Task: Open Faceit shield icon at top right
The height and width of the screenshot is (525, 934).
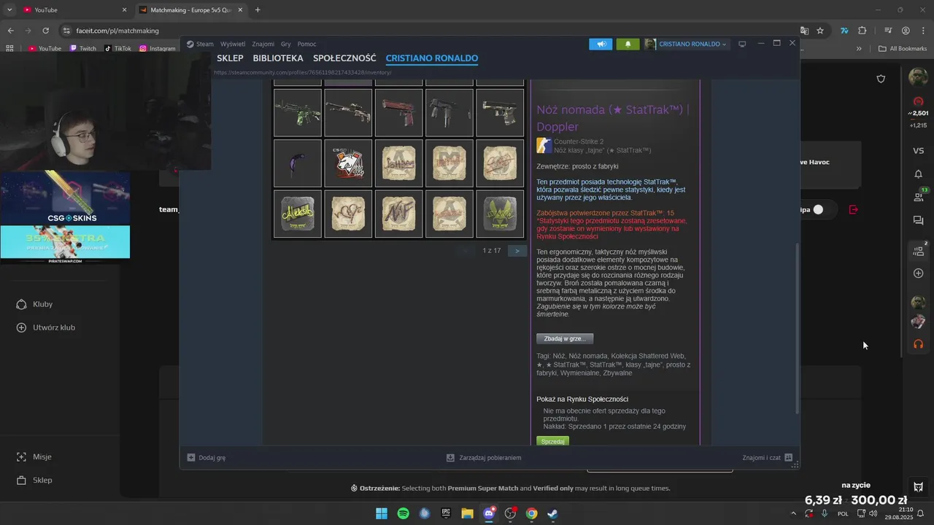Action: tap(881, 79)
